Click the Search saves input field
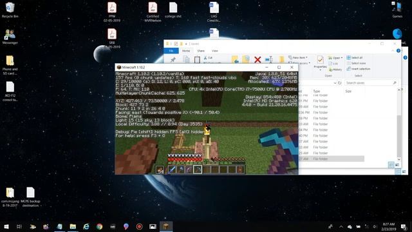Viewport: 412px width, 232px height. (371, 83)
